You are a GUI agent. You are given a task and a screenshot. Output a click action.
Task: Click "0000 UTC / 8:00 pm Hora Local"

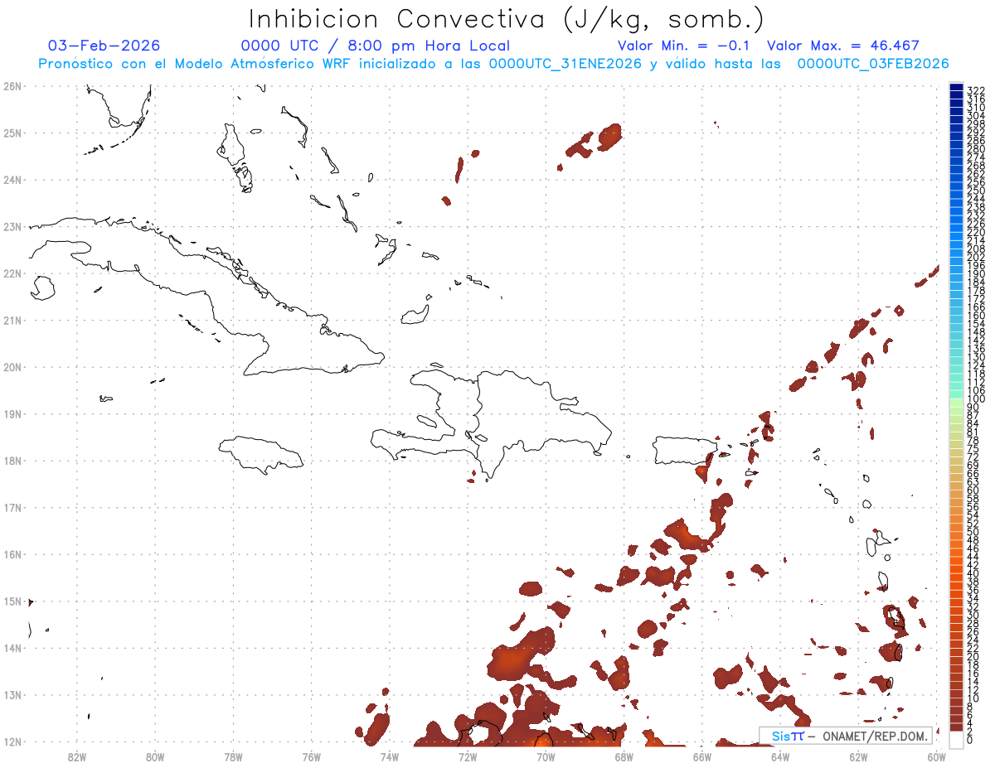pos(376,46)
